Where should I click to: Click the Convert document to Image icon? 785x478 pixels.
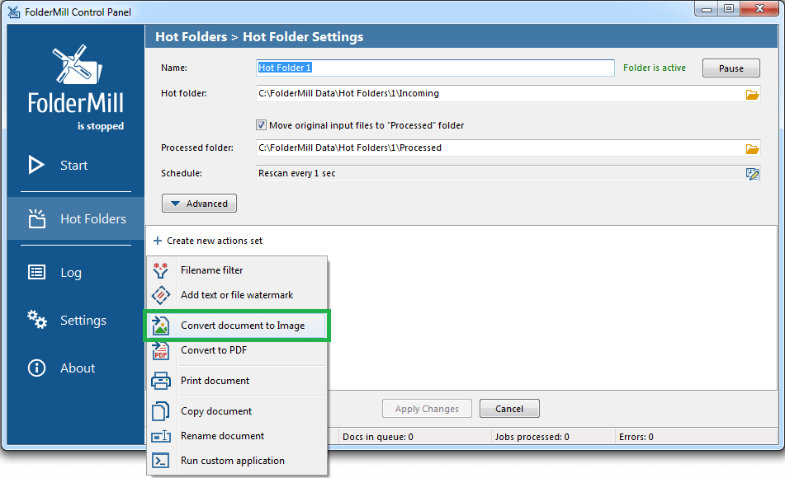click(x=161, y=326)
